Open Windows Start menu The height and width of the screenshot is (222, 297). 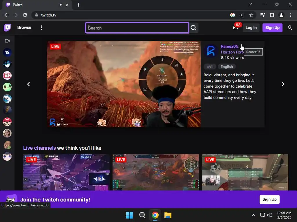129,215
